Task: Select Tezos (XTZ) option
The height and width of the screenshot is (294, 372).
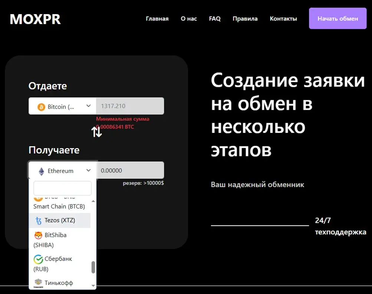Action: tap(60, 220)
